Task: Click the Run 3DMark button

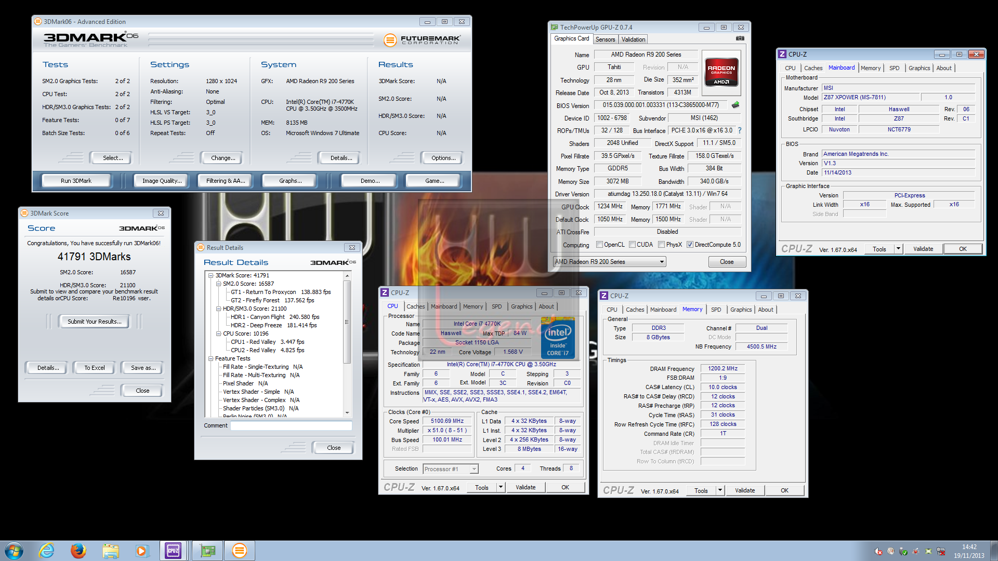Action: 76,181
